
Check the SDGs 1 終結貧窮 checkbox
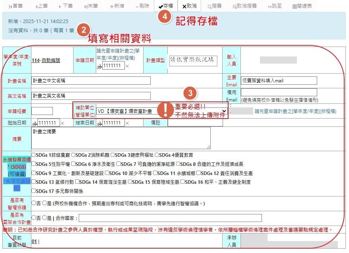pos(34,155)
